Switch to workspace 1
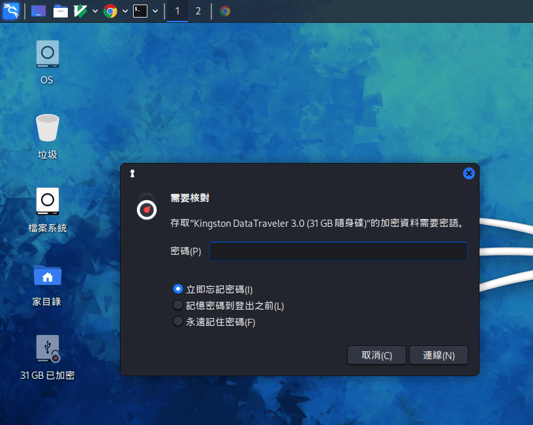The width and height of the screenshot is (533, 425). coord(177,11)
